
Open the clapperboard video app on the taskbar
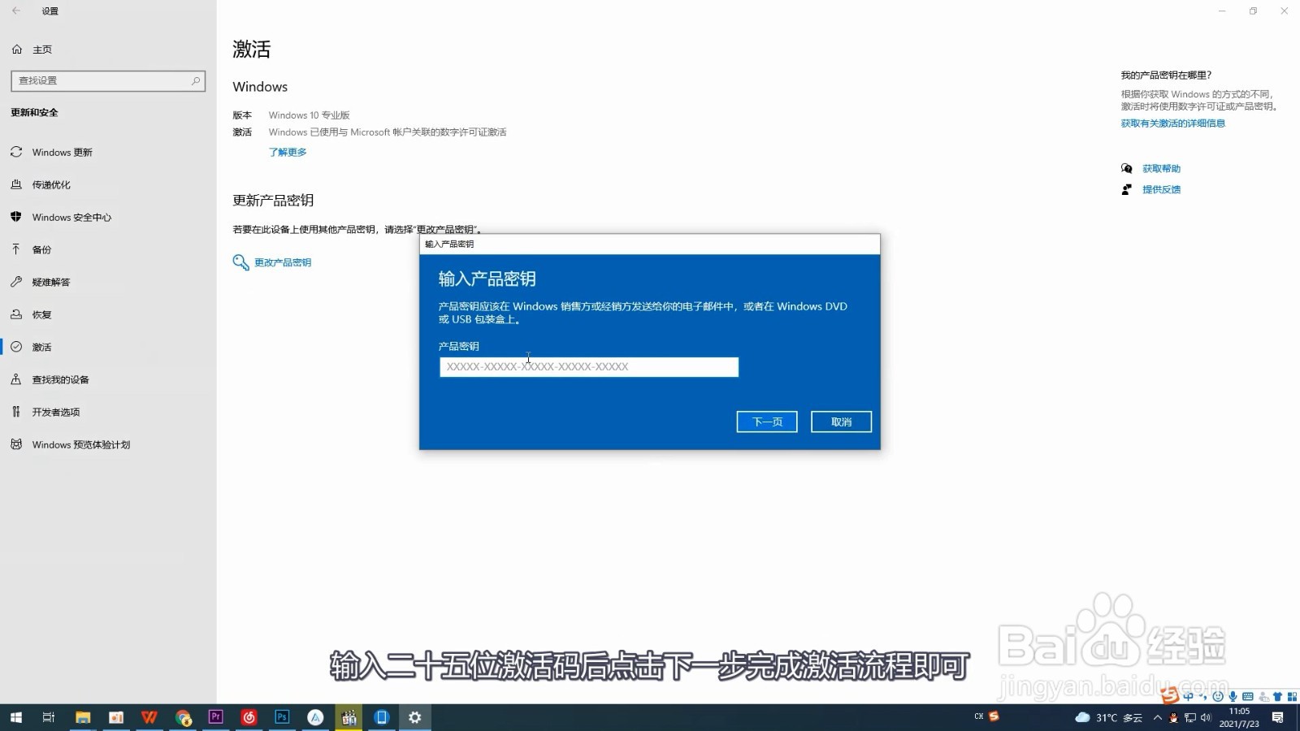coord(349,717)
